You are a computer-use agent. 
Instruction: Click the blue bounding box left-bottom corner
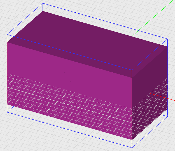[7, 111]
